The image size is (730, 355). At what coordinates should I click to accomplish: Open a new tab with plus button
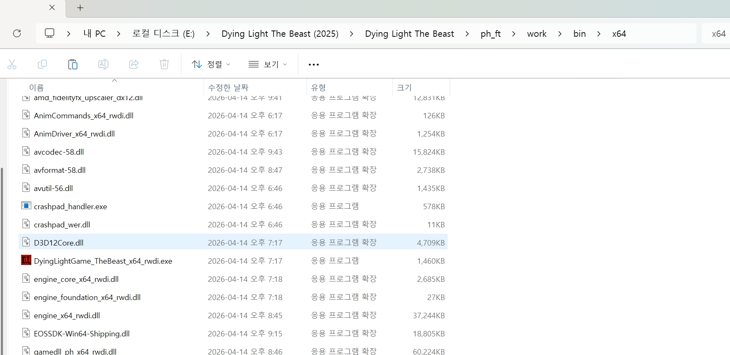pos(80,8)
